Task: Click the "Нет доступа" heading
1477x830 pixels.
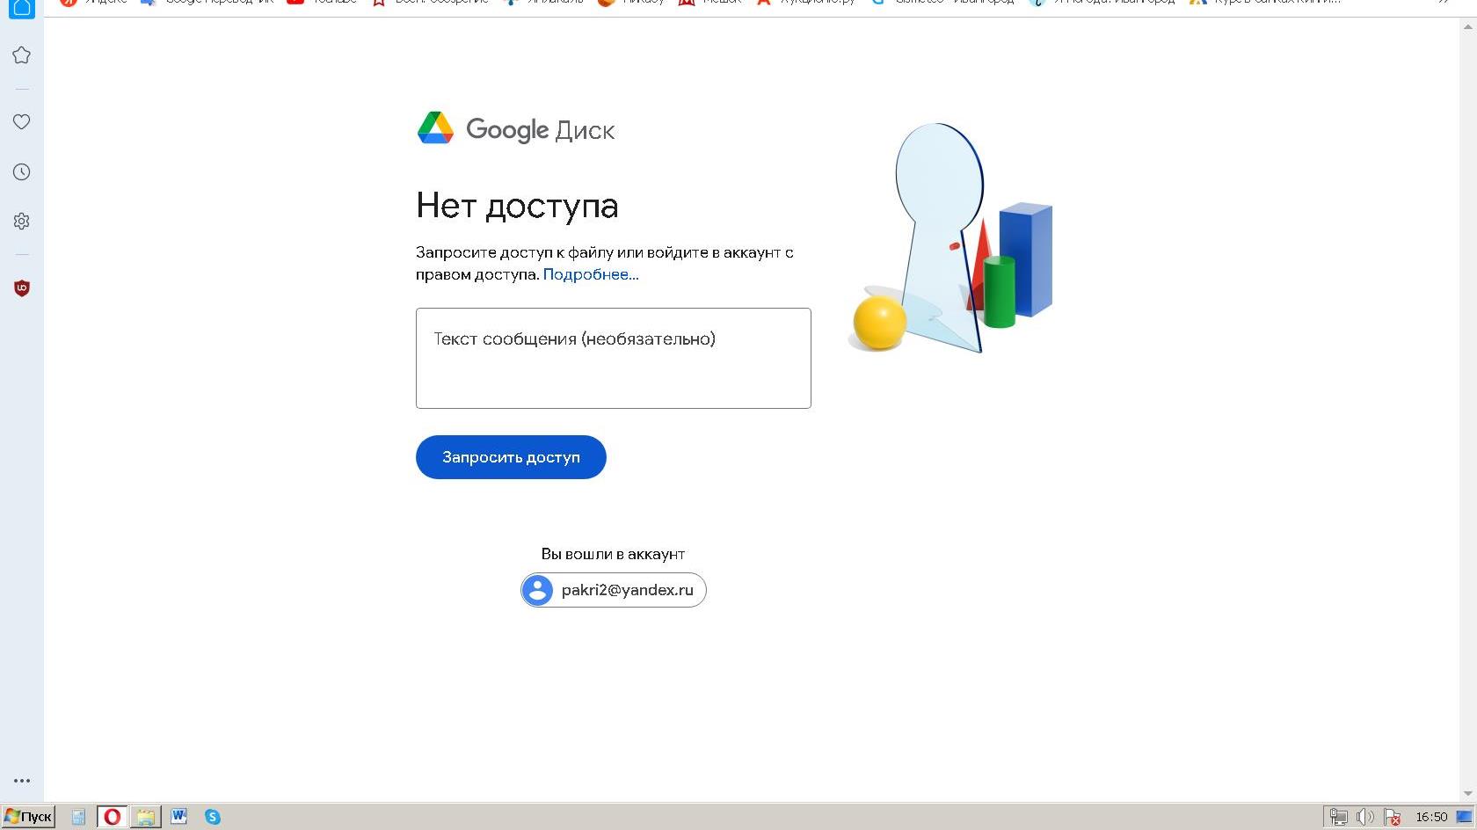Action: click(517, 206)
